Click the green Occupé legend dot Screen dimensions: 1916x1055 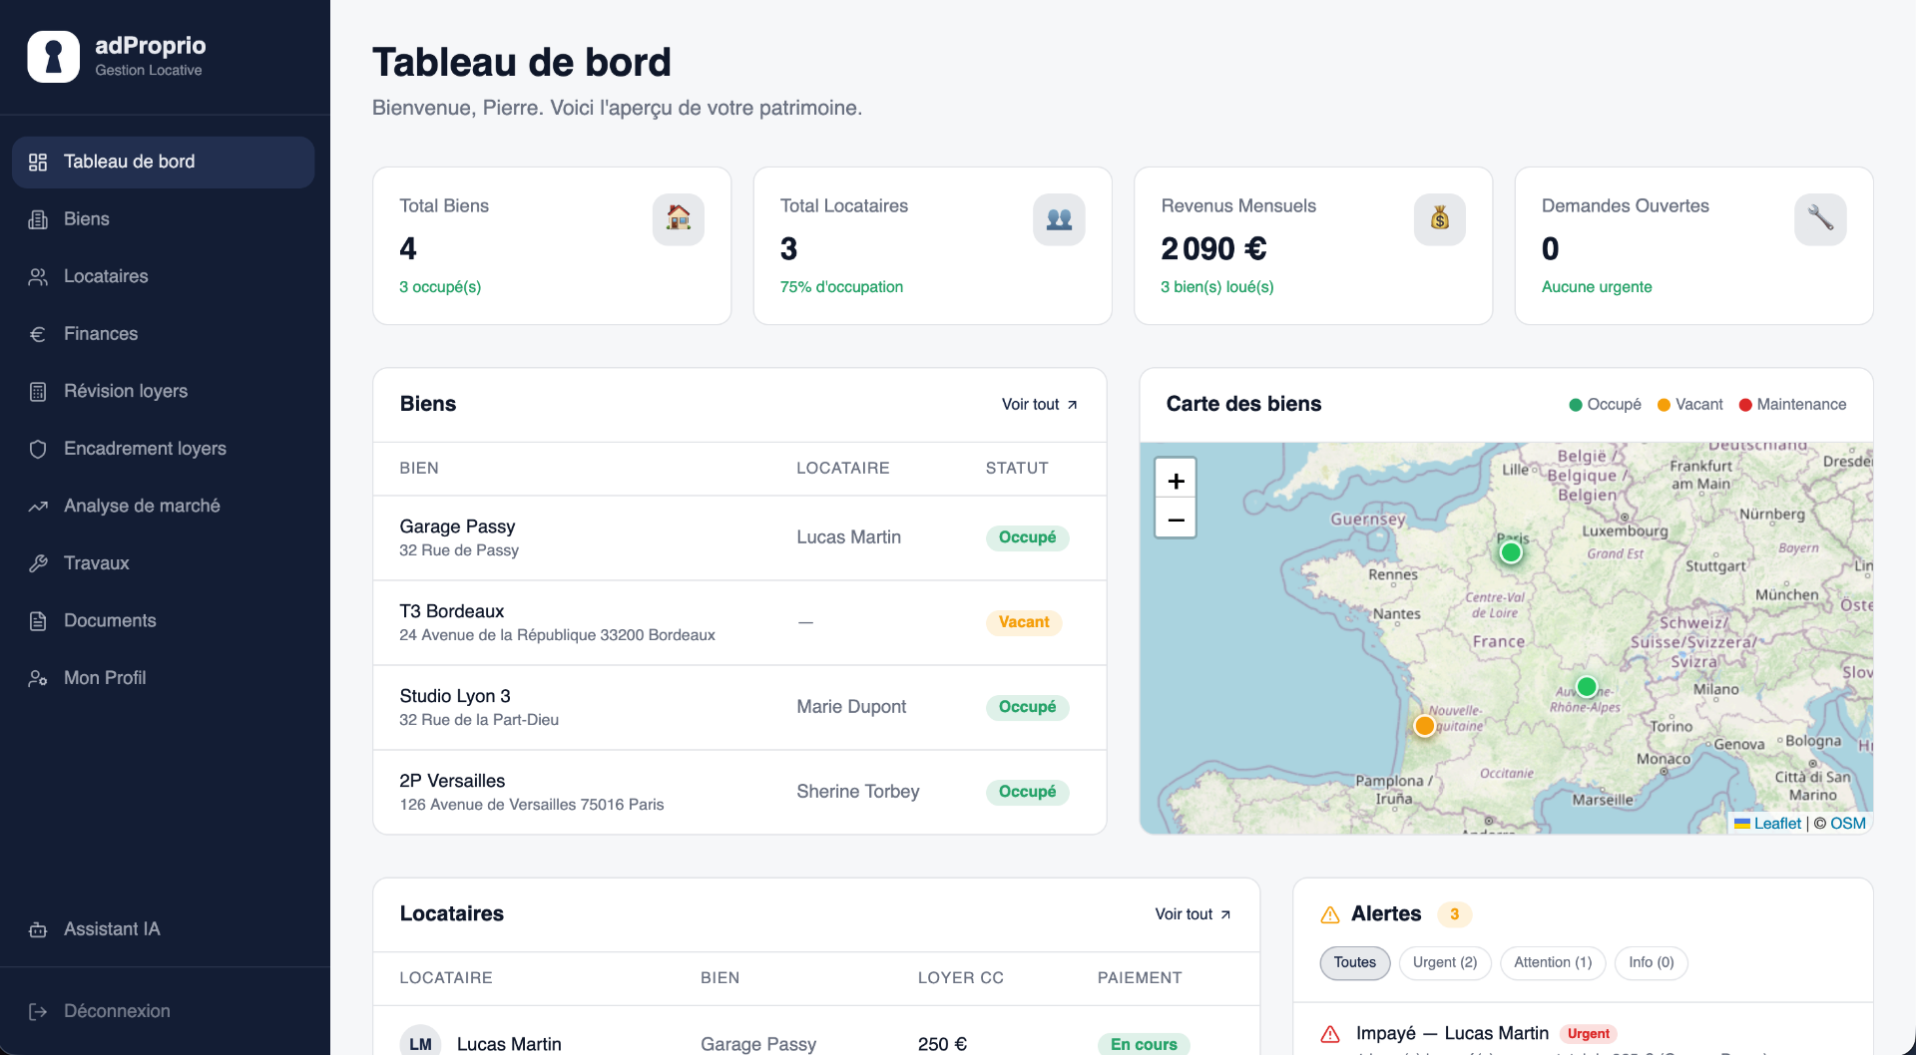(x=1578, y=404)
